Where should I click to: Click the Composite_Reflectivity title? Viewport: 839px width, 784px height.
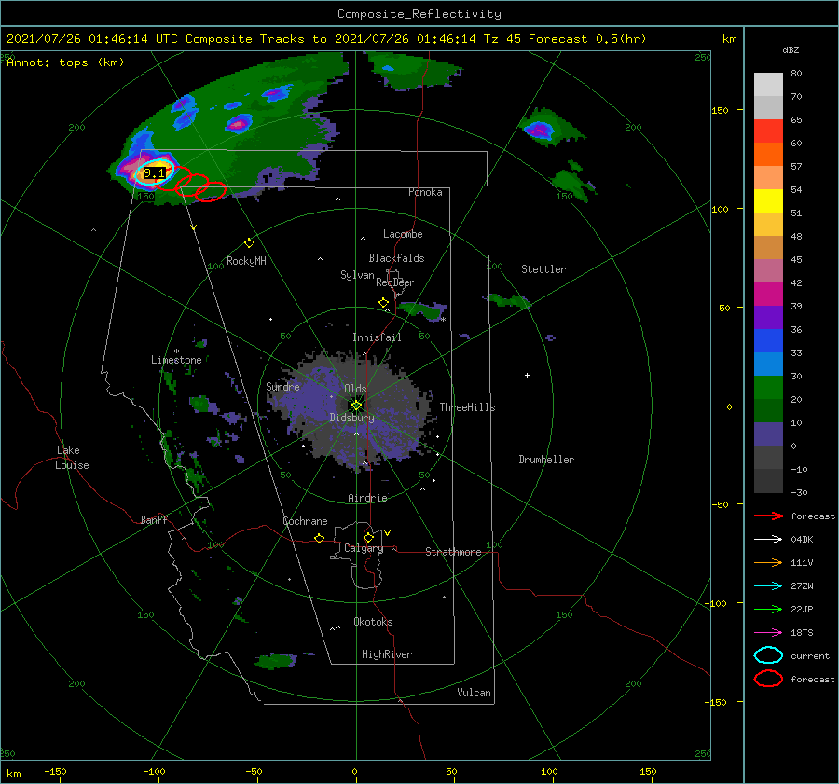[419, 14]
